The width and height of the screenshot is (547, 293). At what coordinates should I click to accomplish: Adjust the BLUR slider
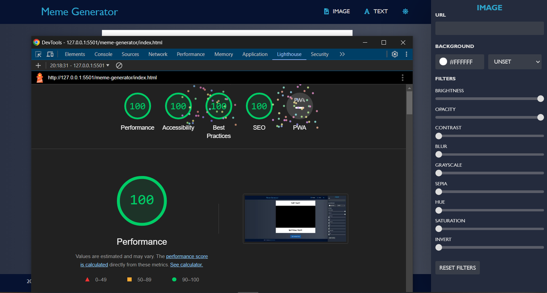coord(489,154)
